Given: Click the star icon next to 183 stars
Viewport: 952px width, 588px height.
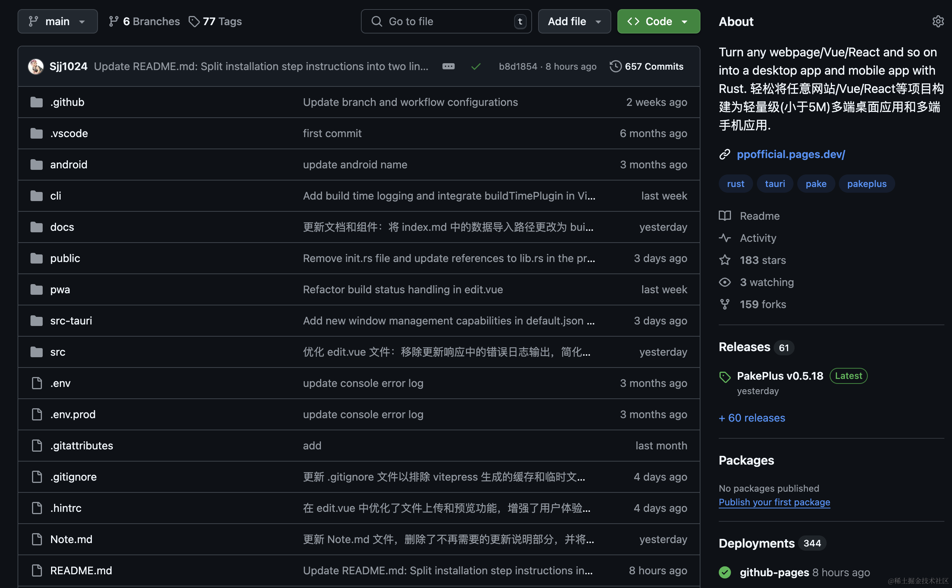Looking at the screenshot, I should click(x=724, y=260).
